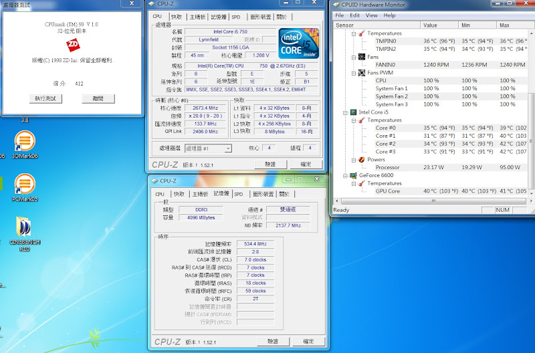Collapse the Fans PWM node
Image resolution: width=535 pixels, height=353 pixels.
coord(354,73)
